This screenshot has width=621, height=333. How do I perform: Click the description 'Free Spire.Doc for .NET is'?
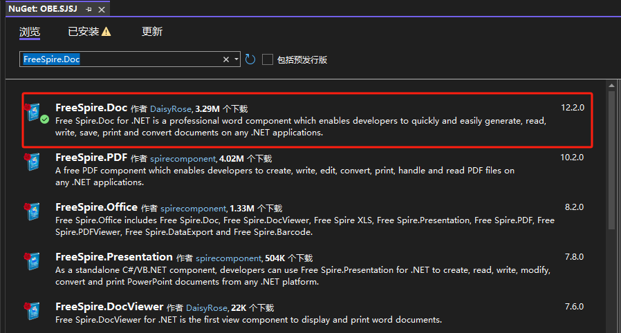pos(301,126)
